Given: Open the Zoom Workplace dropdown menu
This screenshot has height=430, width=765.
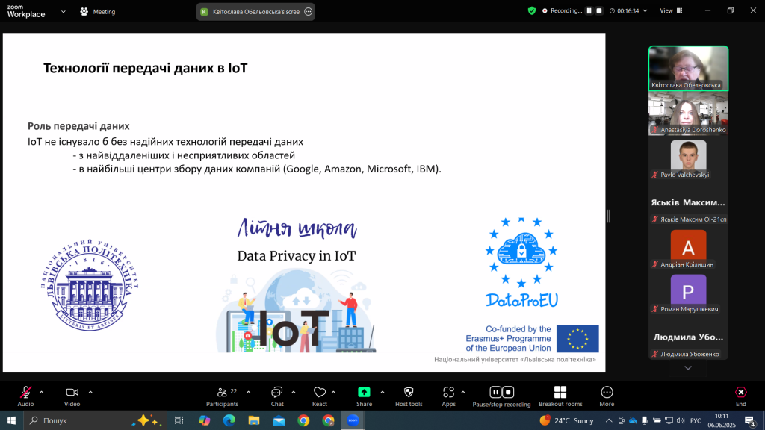Looking at the screenshot, I should click(x=62, y=11).
